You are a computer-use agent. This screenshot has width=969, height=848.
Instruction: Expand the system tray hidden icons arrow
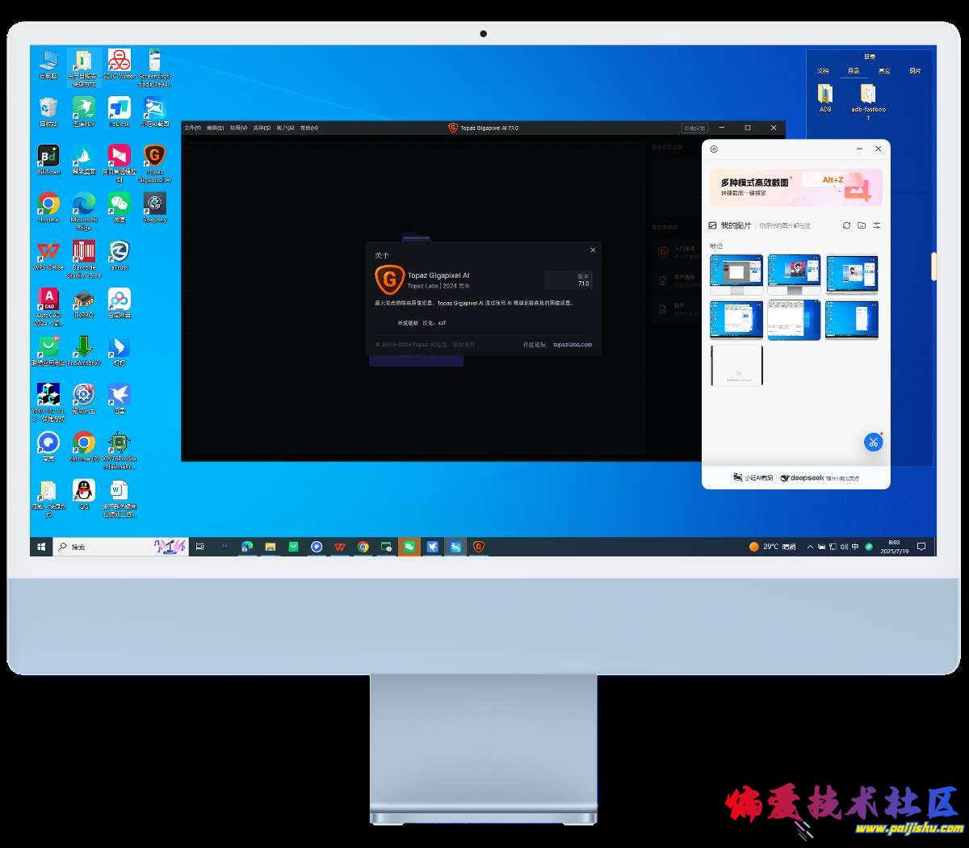coord(810,547)
